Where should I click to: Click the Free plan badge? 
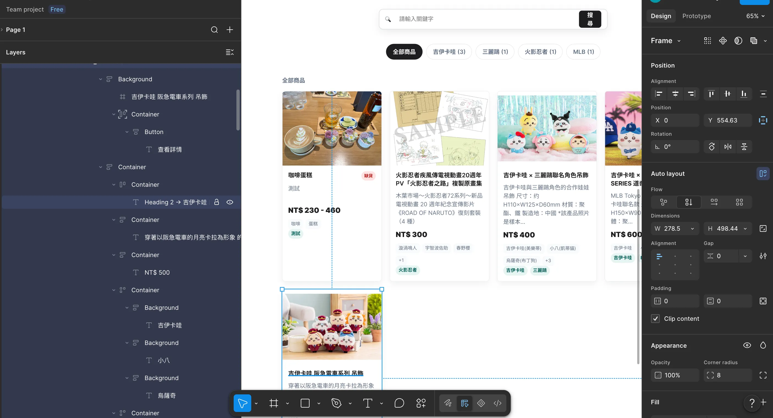tap(57, 9)
